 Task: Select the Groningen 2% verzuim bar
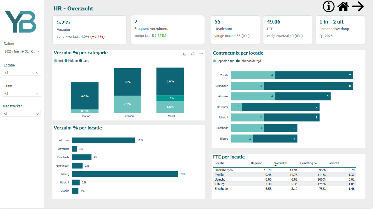pyautogui.click(x=77, y=165)
